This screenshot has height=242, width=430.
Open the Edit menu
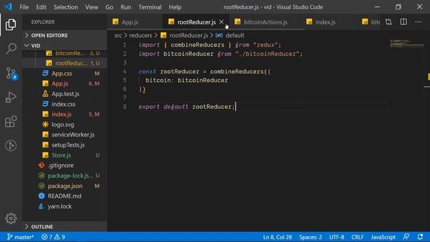(41, 7)
